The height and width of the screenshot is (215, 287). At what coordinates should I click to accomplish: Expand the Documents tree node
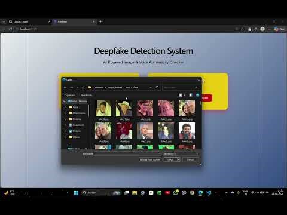point(66,125)
